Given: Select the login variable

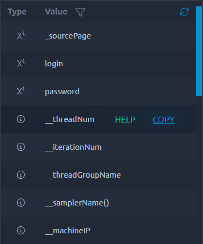Looking at the screenshot, I should click(x=98, y=64).
